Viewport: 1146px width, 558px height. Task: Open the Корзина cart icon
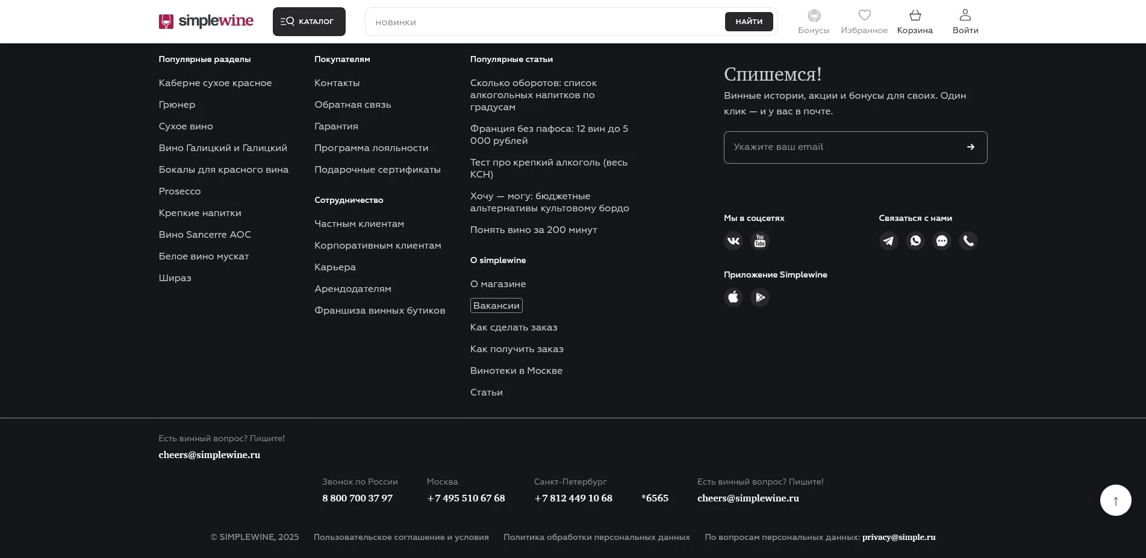coord(914,22)
